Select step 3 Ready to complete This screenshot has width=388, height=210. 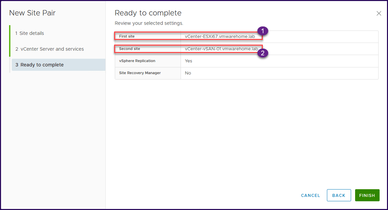coord(59,65)
